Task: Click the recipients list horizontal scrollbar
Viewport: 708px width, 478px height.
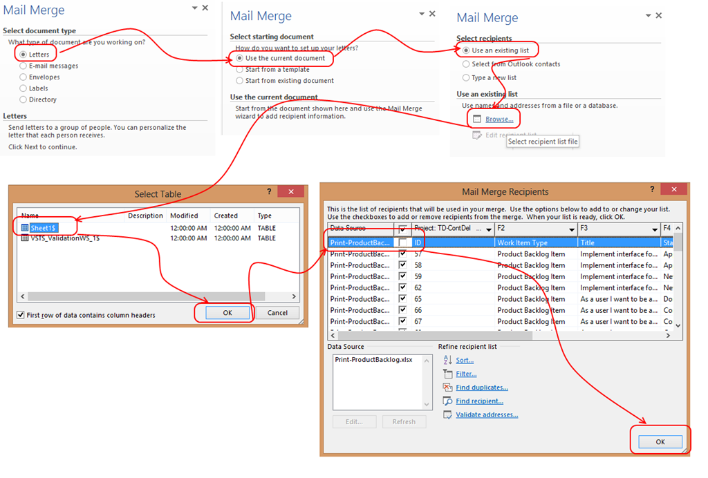Action: pyautogui.click(x=498, y=334)
